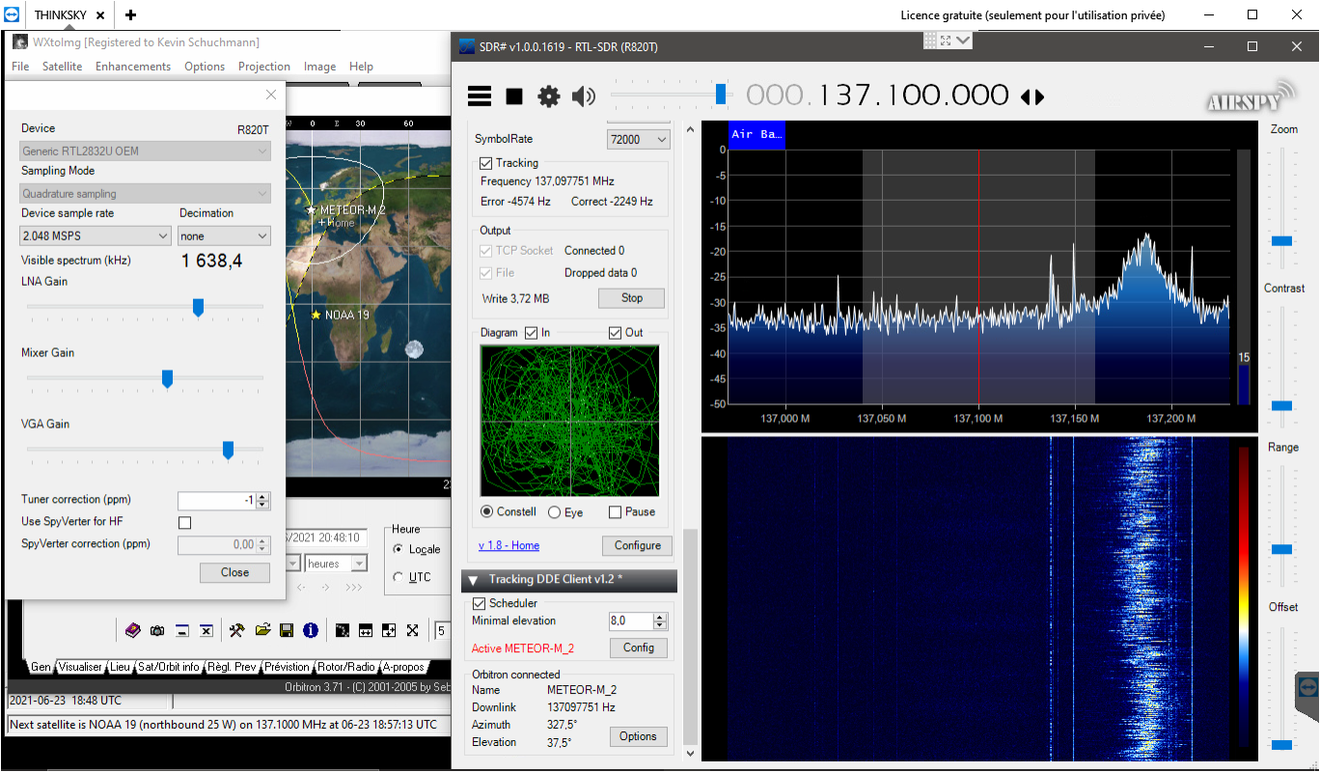Adjust the SDR# volume slider

pyautogui.click(x=720, y=94)
